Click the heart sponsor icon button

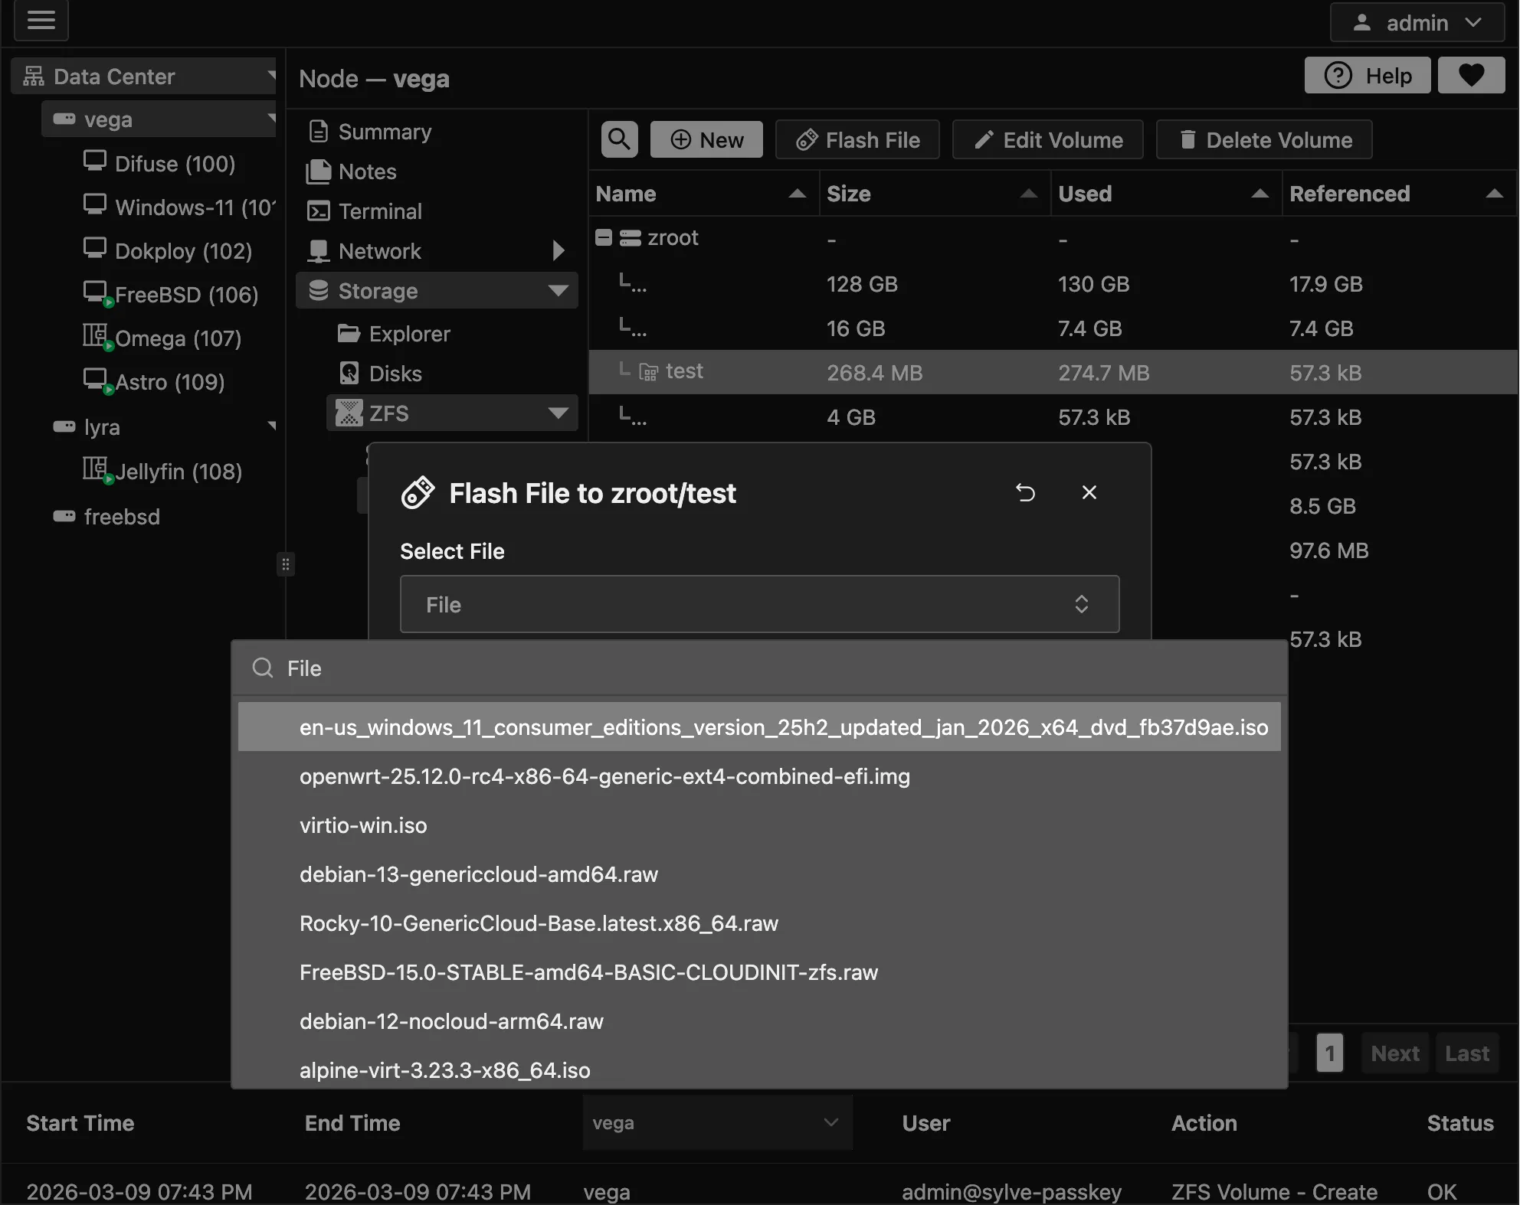pyautogui.click(x=1471, y=75)
